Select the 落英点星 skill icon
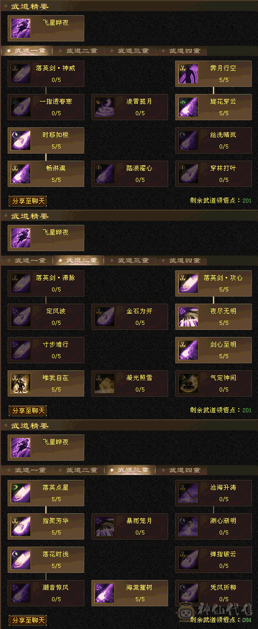This screenshot has width=258, height=629. click(x=20, y=493)
